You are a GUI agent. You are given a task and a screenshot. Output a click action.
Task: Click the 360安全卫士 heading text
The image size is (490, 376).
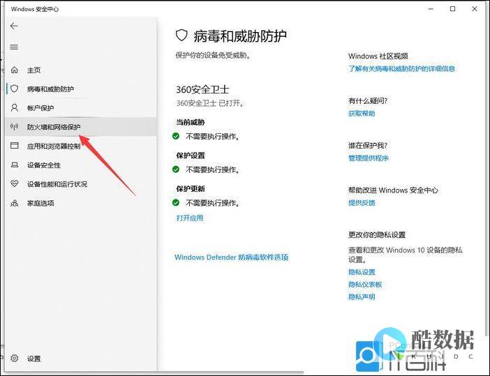point(202,89)
